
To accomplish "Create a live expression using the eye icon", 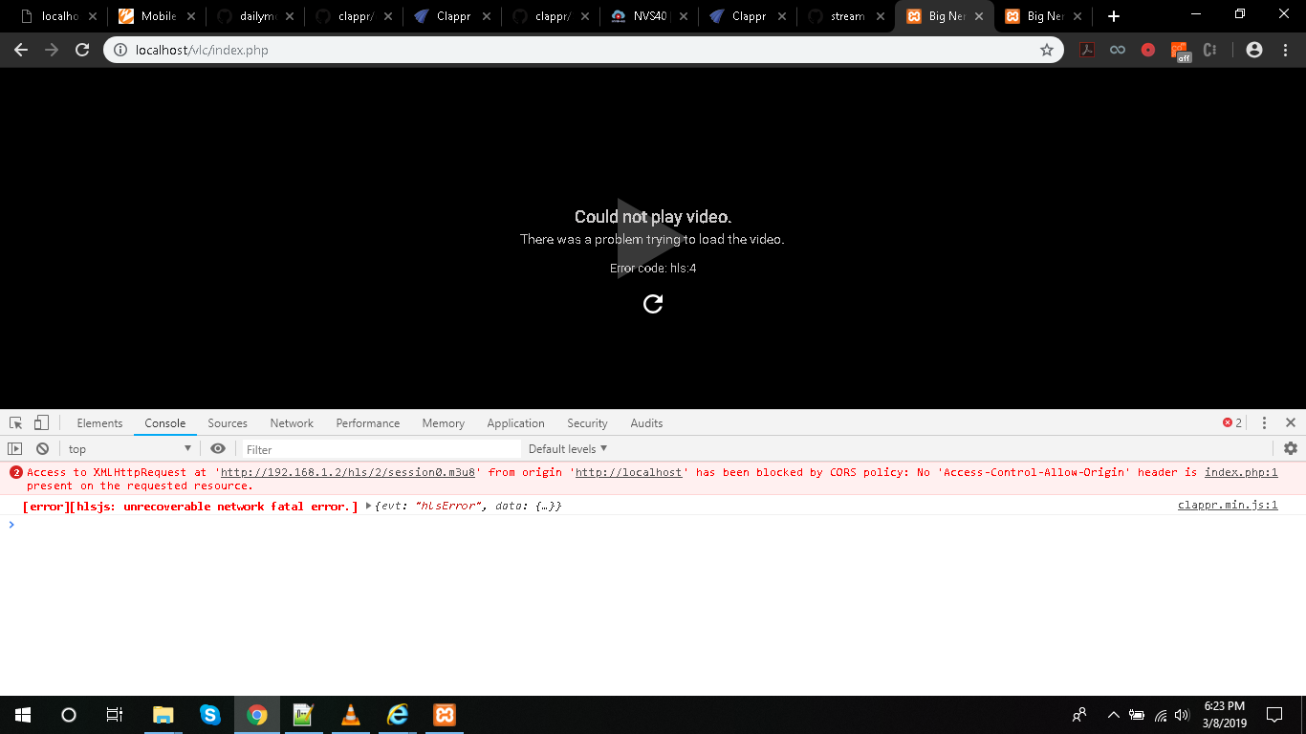I will [x=218, y=448].
